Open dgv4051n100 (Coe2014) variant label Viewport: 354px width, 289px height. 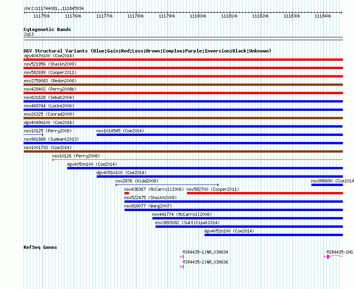tap(121, 173)
